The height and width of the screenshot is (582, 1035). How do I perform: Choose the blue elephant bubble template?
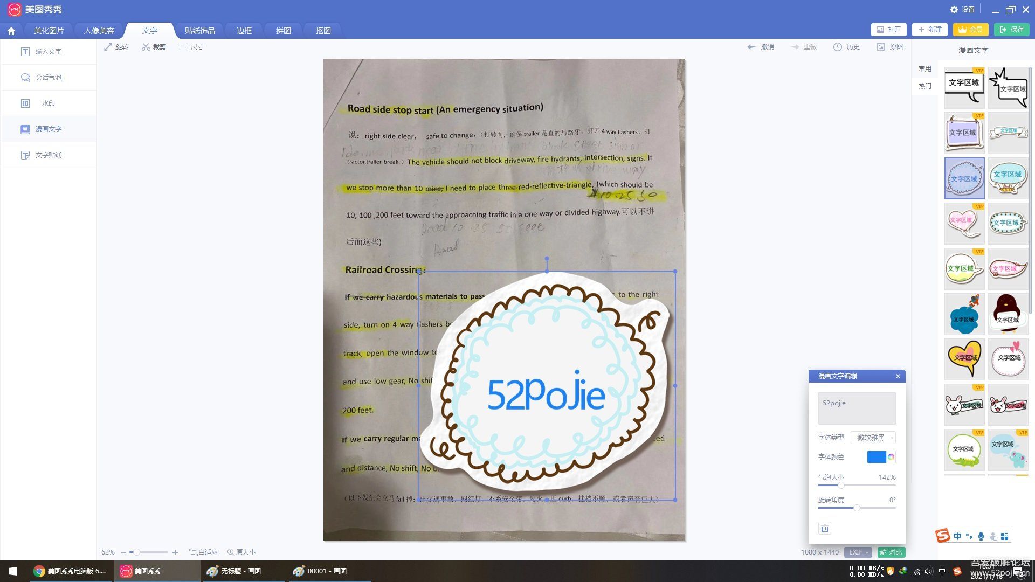point(1008,450)
